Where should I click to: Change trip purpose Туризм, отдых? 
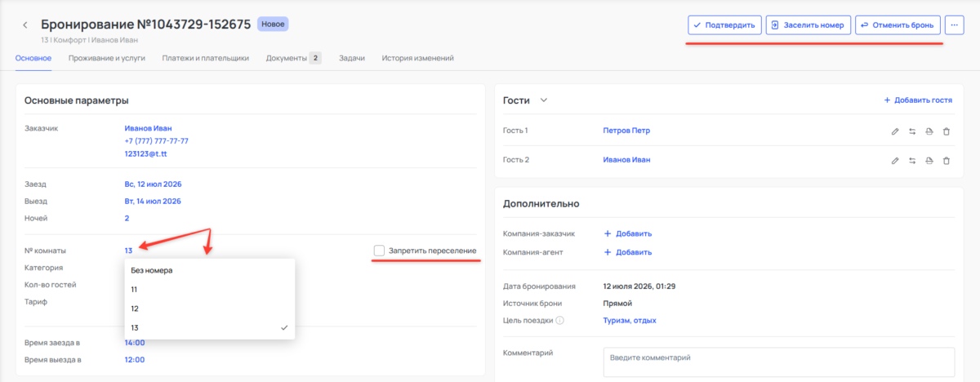tap(630, 321)
